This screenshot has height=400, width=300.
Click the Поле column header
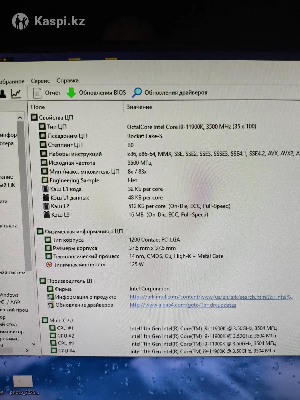tap(38, 107)
